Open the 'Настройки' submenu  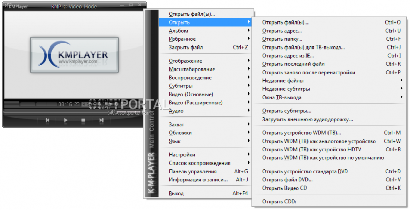[x=204, y=155]
